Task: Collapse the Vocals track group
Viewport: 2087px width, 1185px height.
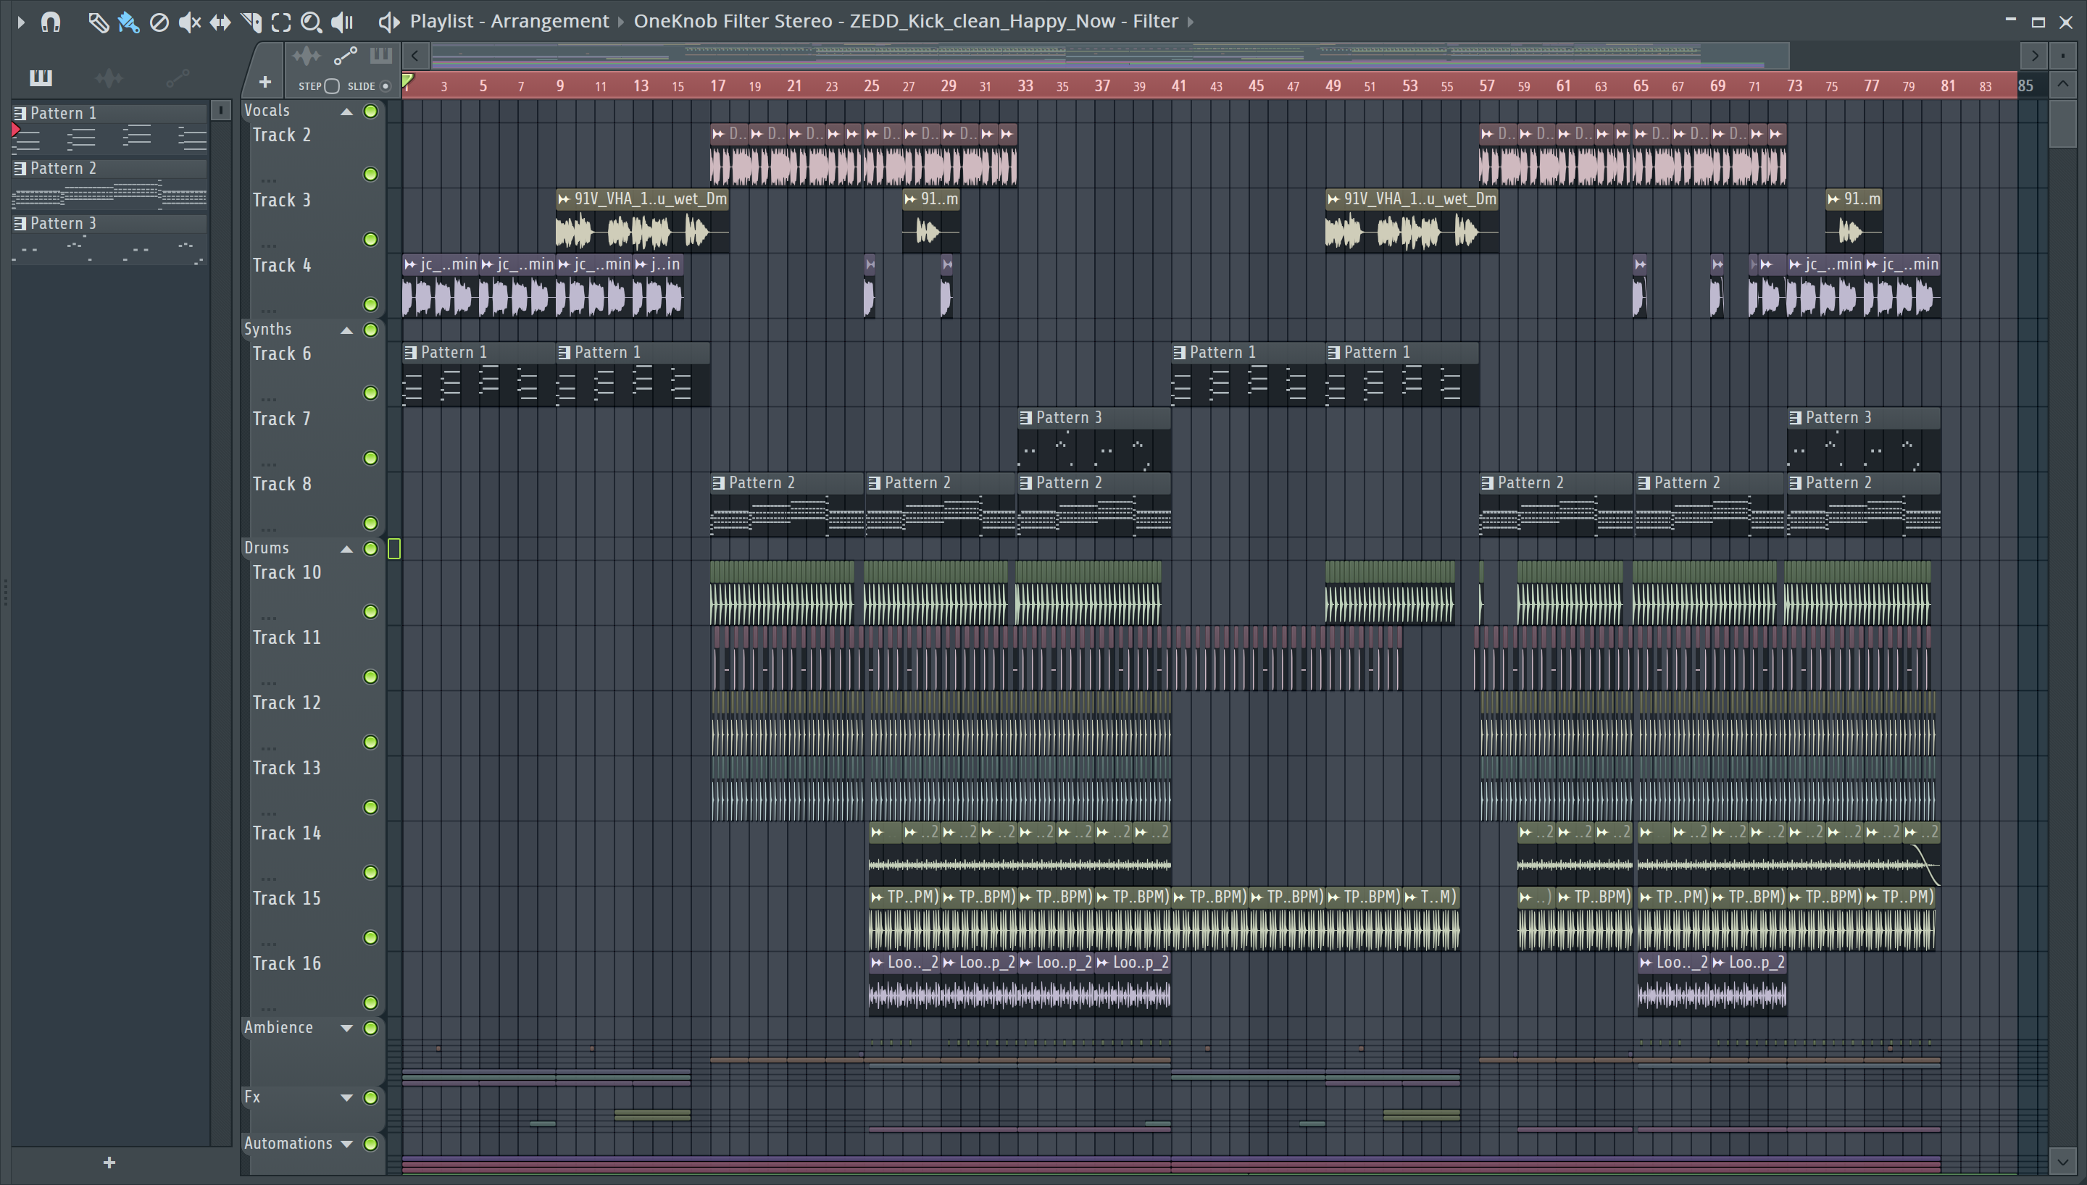Action: tap(347, 112)
